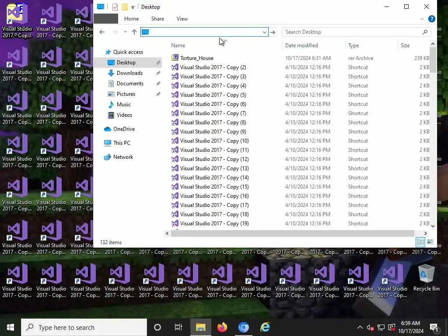Image resolution: width=448 pixels, height=336 pixels.
Task: Open the Explorer Help icon
Action: click(431, 19)
